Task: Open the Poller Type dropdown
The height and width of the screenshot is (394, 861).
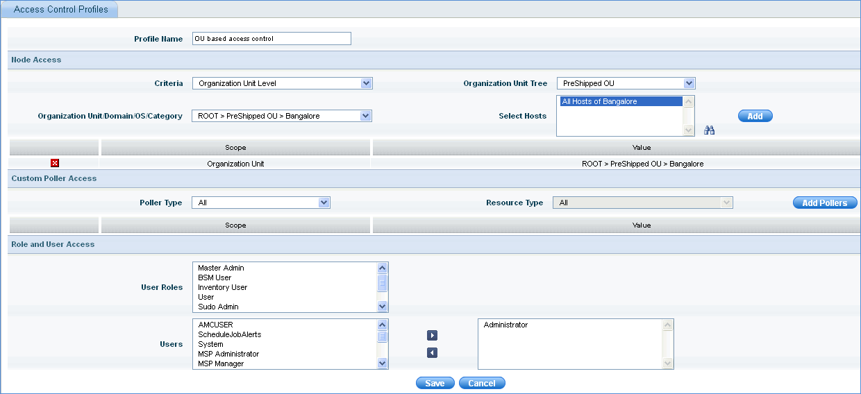Action: (260, 203)
